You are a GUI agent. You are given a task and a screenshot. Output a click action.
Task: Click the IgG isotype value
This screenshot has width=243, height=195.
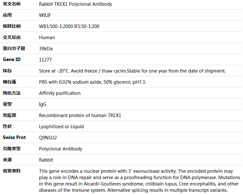click(43, 104)
